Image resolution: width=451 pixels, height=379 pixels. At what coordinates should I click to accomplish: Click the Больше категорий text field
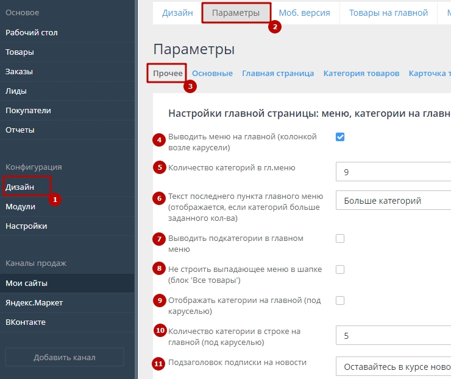pos(393,201)
